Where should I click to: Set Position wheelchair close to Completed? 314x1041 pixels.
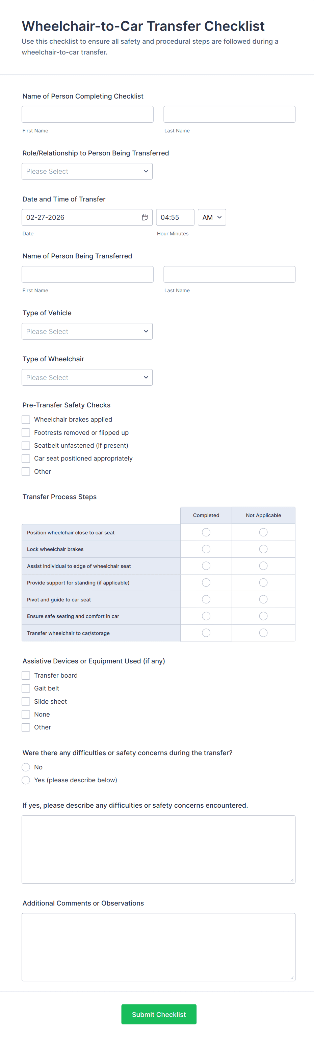[206, 532]
